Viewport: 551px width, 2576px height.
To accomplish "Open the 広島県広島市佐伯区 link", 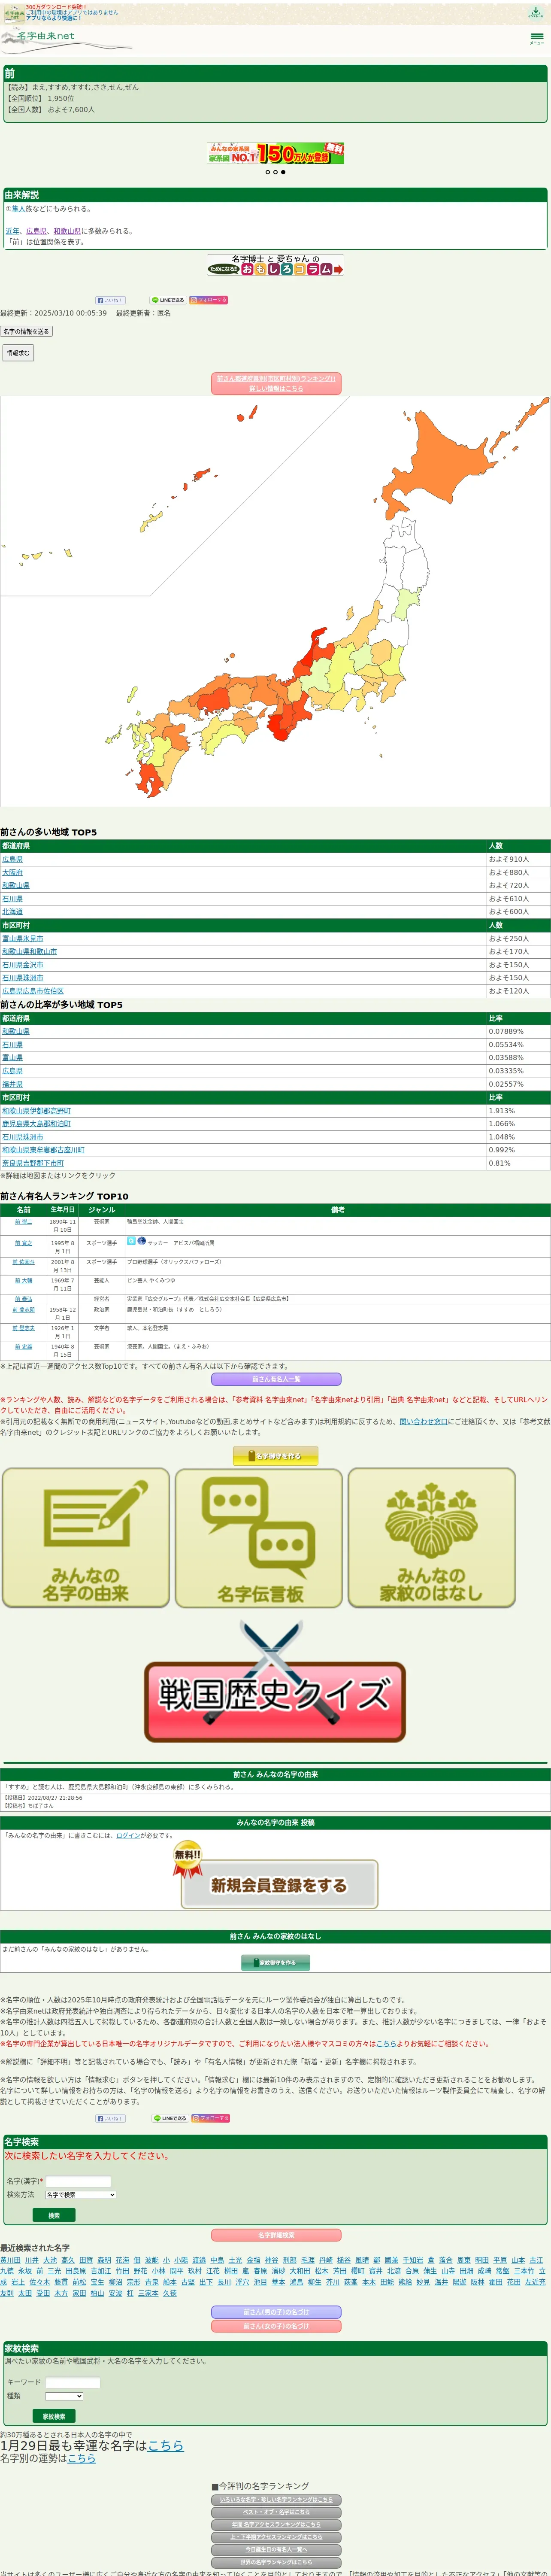I will pyautogui.click(x=33, y=991).
